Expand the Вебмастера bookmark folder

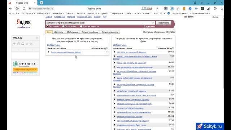tap(43, 13)
